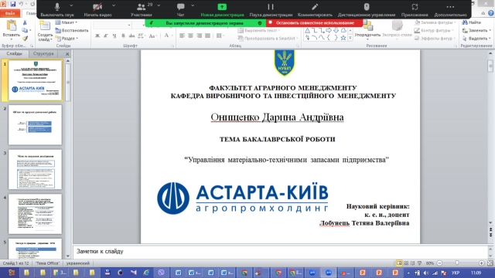Toggle text shadow
Viewport: 495px width, 278px height.
click(x=123, y=36)
